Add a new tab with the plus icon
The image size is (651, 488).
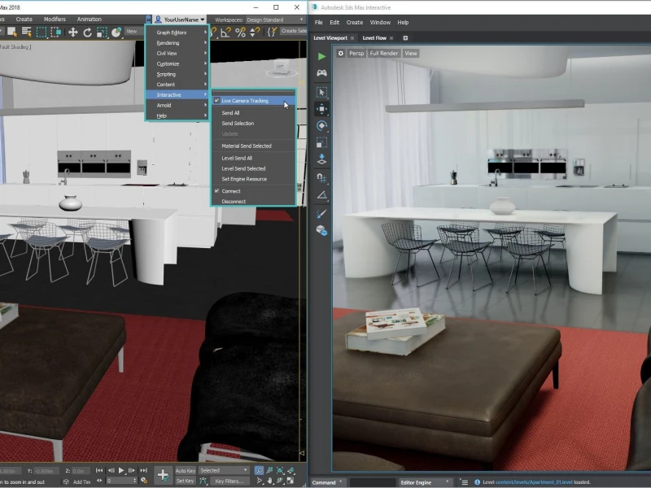[405, 38]
